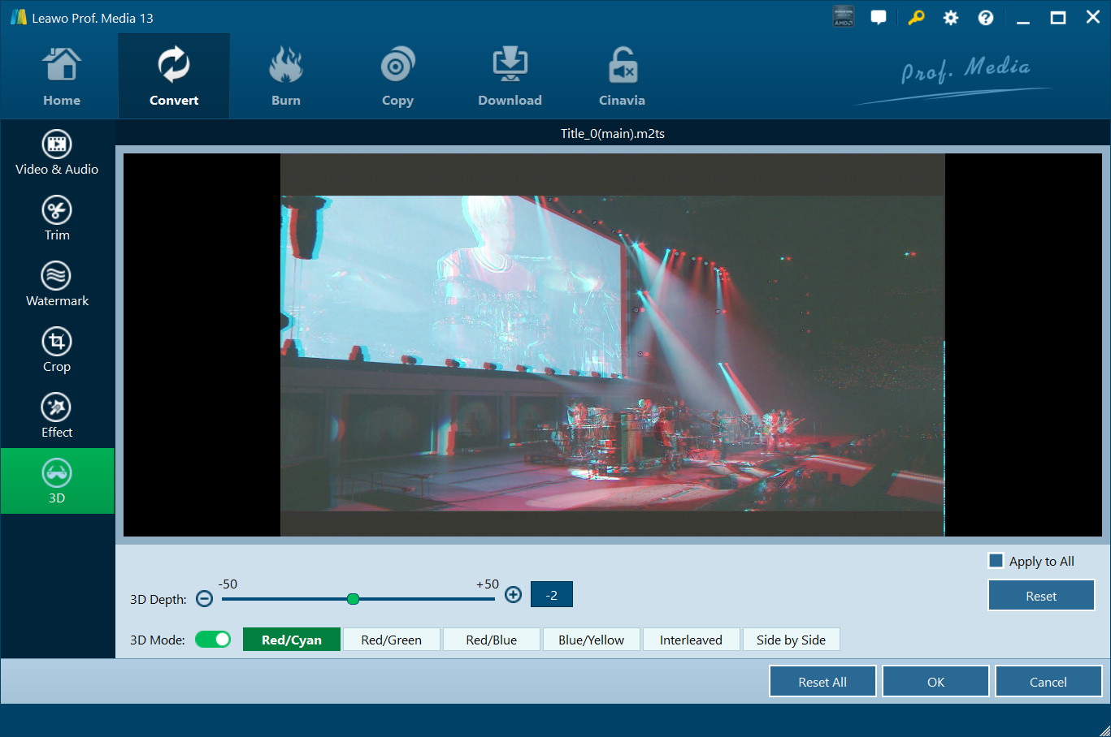Click the Burn module icon
This screenshot has height=737, width=1111.
tap(285, 77)
